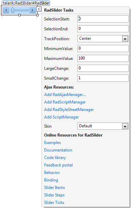The image size is (131, 208).
Task: Click the SelectionEnd input field
Action: point(103,29)
